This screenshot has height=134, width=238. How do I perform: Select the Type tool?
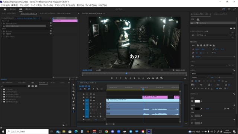(74, 112)
